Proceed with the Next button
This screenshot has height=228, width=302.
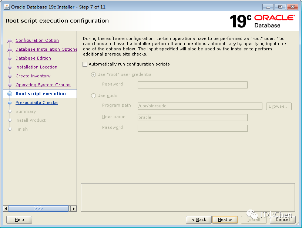click(225, 219)
